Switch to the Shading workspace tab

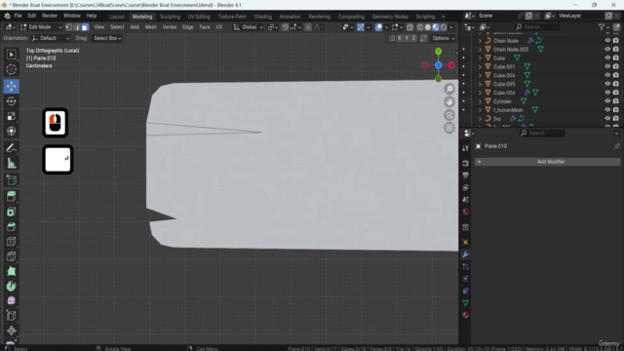click(x=263, y=17)
